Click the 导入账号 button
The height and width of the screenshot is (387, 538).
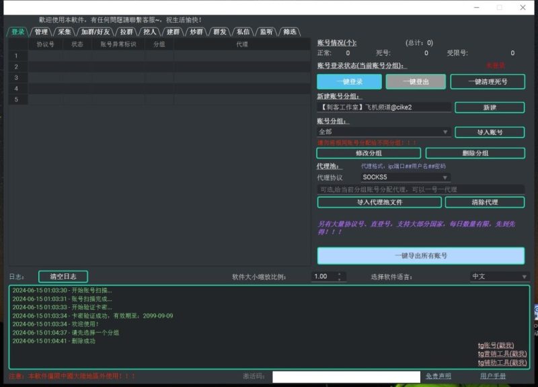(x=490, y=131)
